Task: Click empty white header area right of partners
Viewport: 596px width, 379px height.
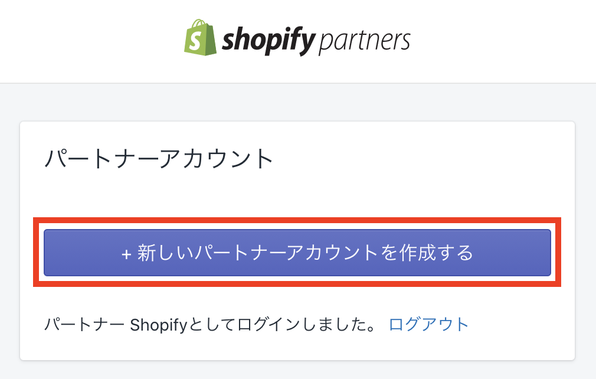Action: click(502, 41)
